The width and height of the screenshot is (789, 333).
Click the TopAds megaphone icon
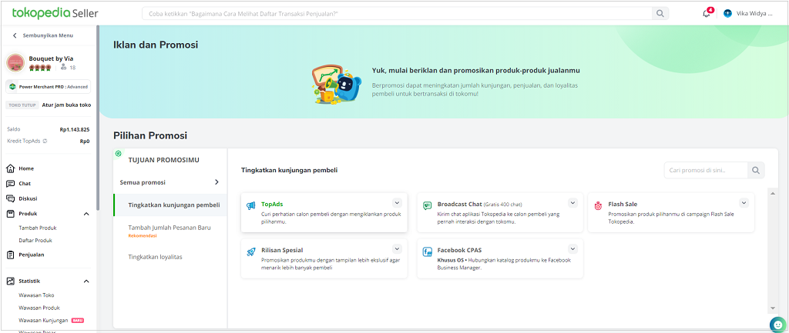(251, 205)
